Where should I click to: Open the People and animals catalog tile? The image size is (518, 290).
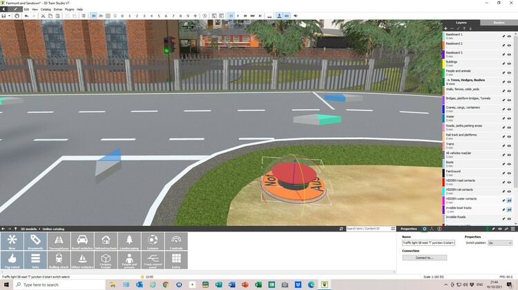pyautogui.click(x=129, y=260)
